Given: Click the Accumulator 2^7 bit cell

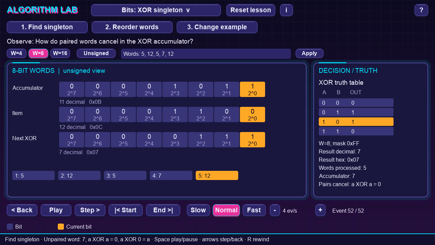Looking at the screenshot, I should click(x=72, y=89).
